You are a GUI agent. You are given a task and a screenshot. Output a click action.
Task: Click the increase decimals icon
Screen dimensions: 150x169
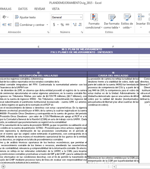[75, 25]
